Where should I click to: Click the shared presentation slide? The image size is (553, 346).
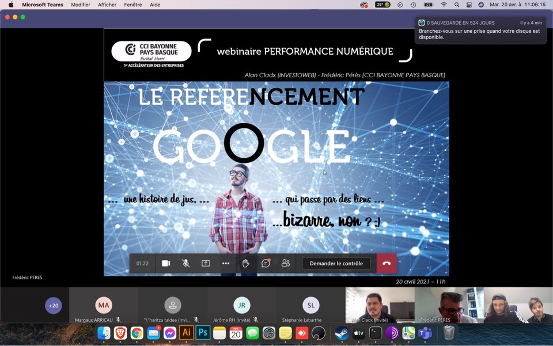(x=276, y=157)
